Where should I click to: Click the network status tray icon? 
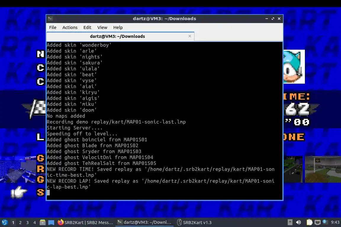point(318,222)
